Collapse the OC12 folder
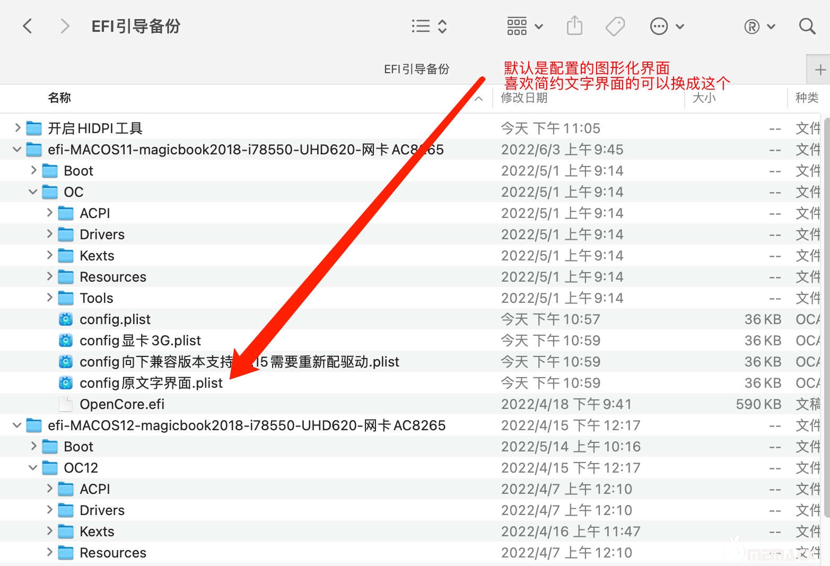 click(33, 468)
